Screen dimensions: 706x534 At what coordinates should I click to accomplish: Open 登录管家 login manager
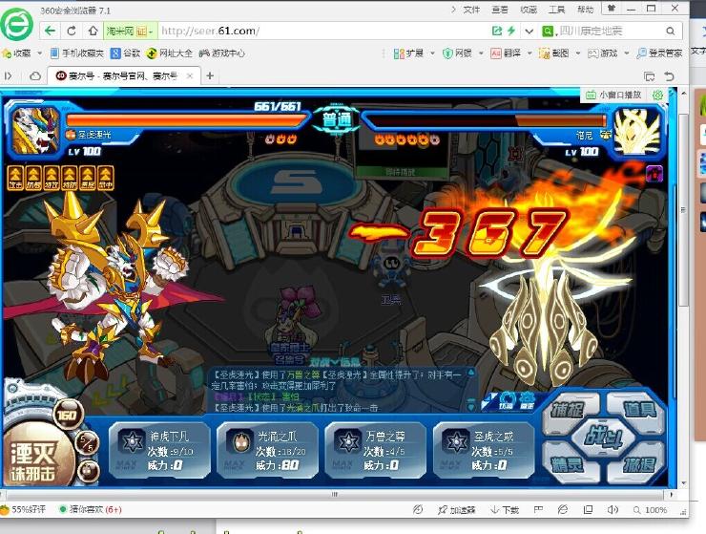659,53
